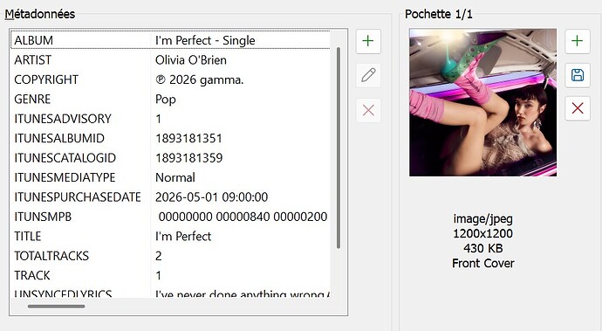Select the ITUNESADVISORY row

click(170, 119)
